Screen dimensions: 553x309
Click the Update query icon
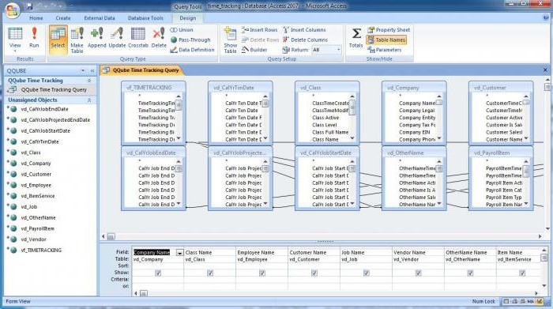click(117, 37)
